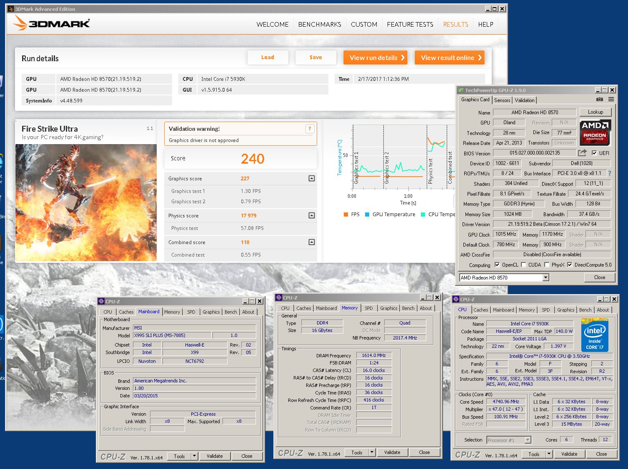Screen dimensions: 628x469
Task: Click Close button in GPU-Z
Action: click(599, 277)
